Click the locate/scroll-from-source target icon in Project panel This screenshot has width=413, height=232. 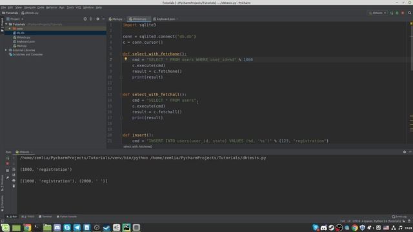coord(85,19)
